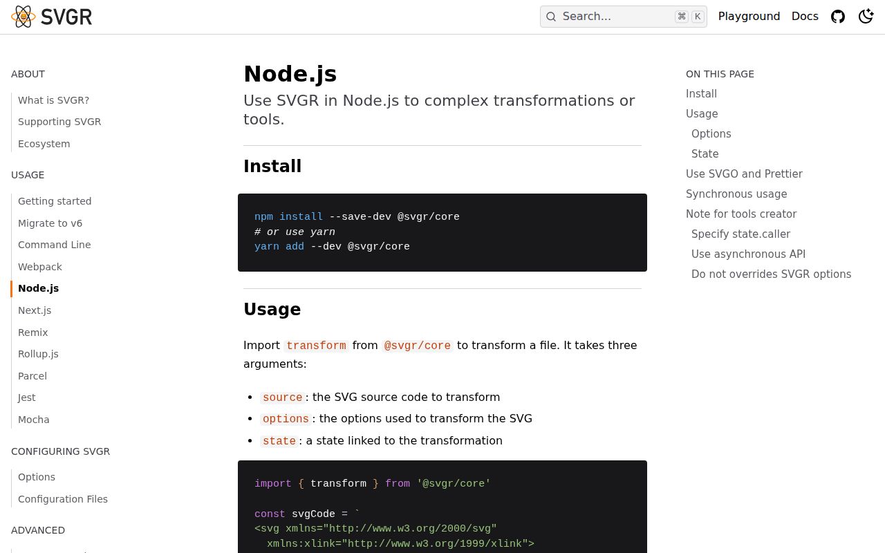Click the import transform code line
885x553 pixels.
[373, 484]
